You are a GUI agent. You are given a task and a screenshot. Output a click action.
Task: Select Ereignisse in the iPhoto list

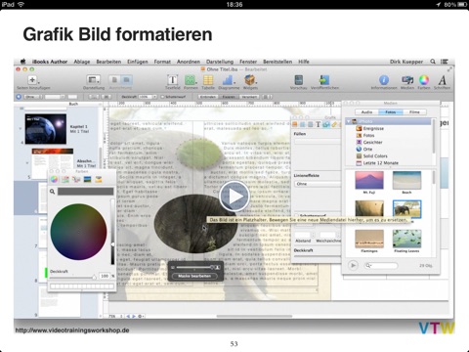pyautogui.click(x=373, y=128)
